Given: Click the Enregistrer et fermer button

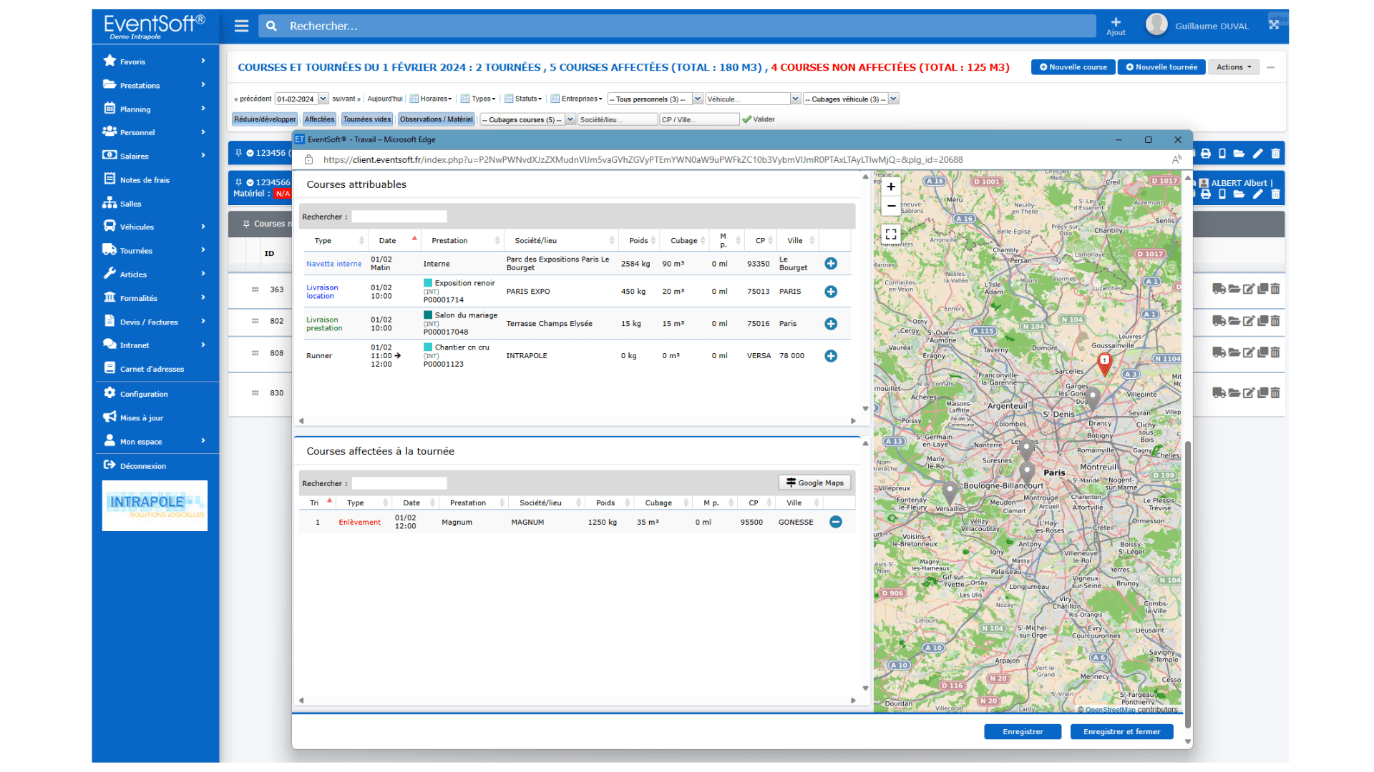Looking at the screenshot, I should 1121,731.
